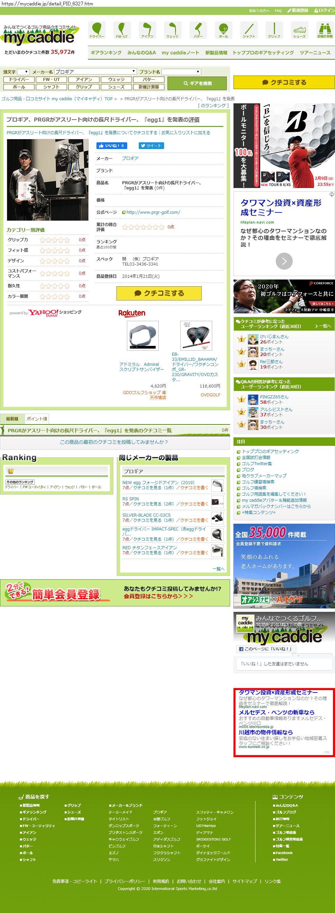This screenshot has width=335, height=913.
Task: Click the green ギアを検索 button
Action: (x=197, y=84)
